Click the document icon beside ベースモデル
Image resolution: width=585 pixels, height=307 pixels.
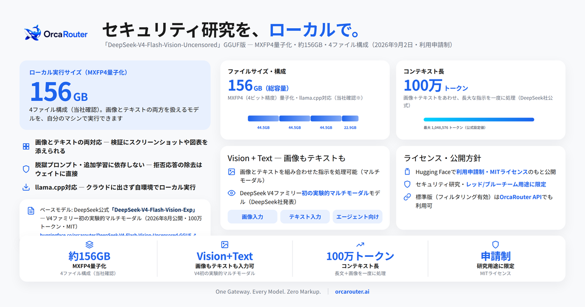(31, 211)
